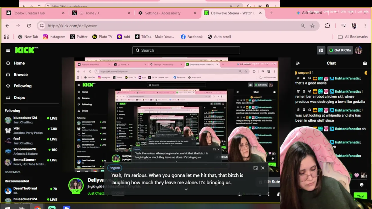The image size is (372, 209).
Task: Expand the live caption overlay window
Action: tap(255, 168)
